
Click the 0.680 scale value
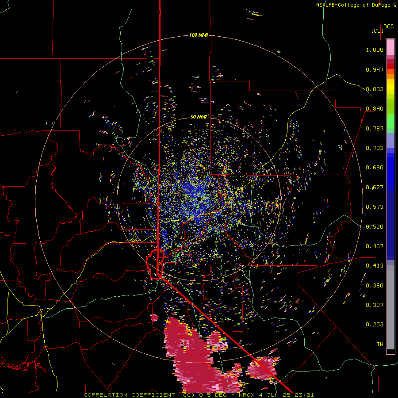point(375,168)
